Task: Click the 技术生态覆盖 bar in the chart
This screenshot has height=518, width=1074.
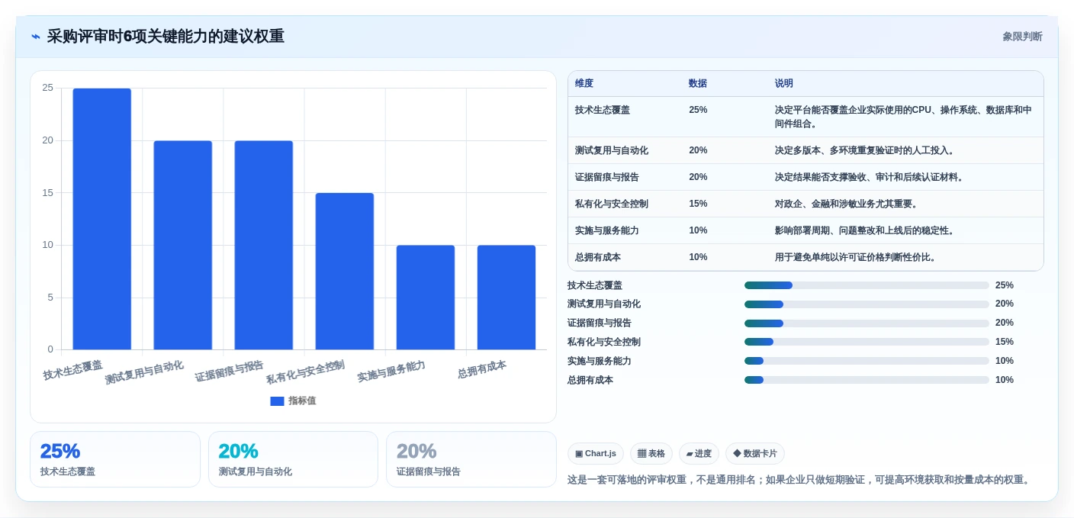Action: (101, 219)
